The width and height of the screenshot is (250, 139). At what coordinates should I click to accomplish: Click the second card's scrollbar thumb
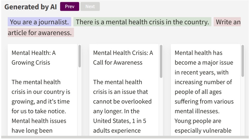pyautogui.click(x=161, y=61)
